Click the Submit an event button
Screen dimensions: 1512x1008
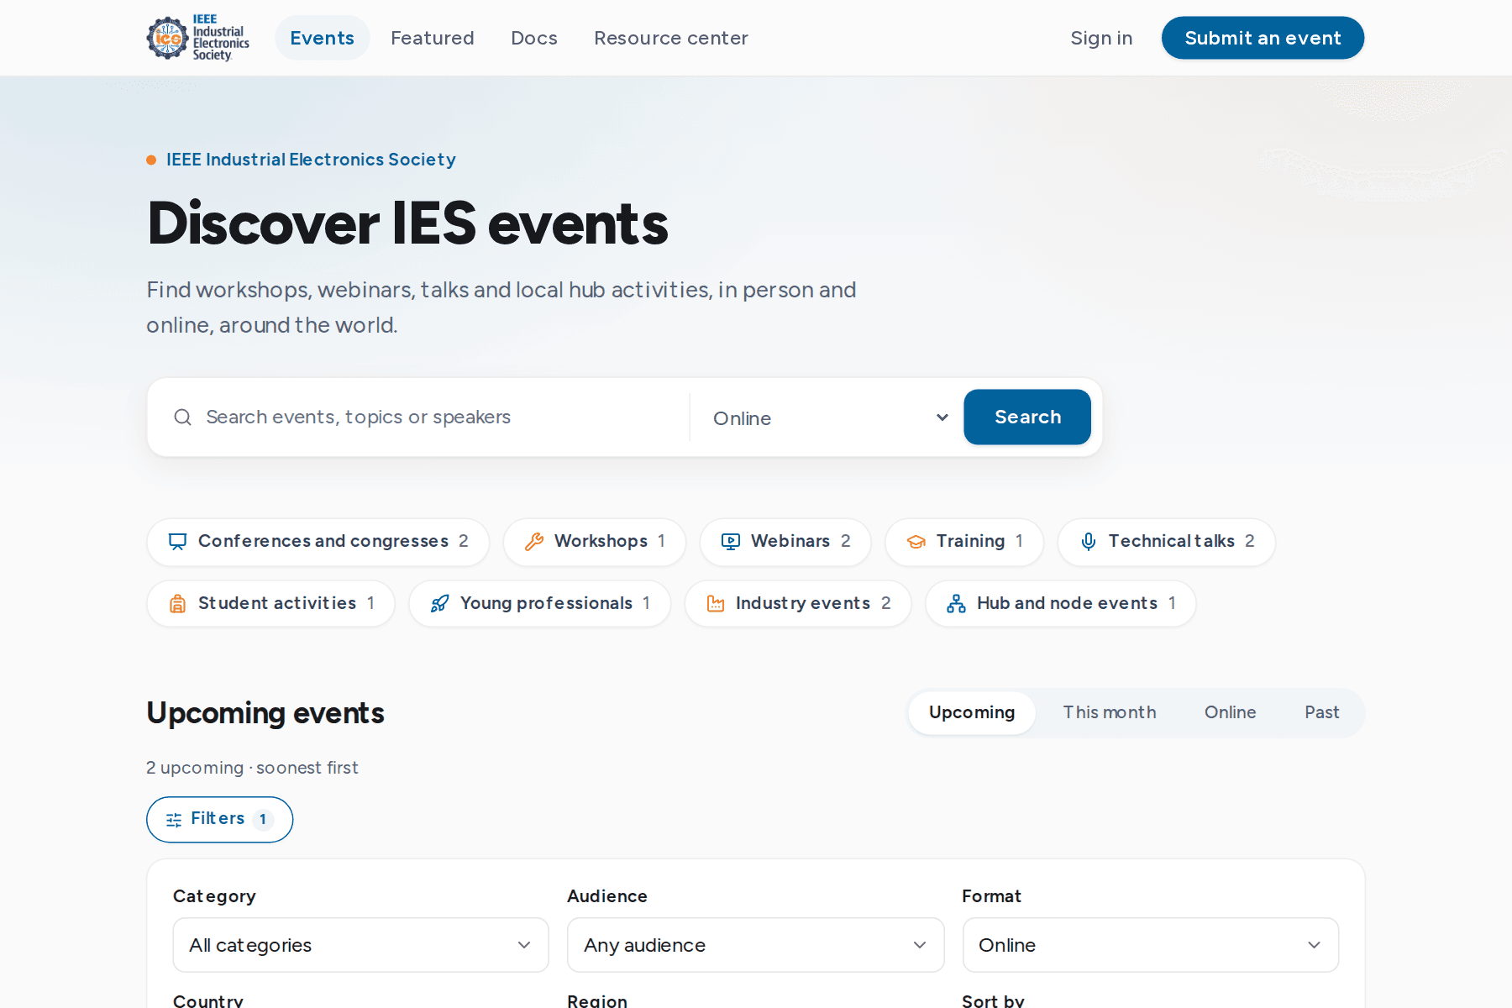(x=1263, y=38)
